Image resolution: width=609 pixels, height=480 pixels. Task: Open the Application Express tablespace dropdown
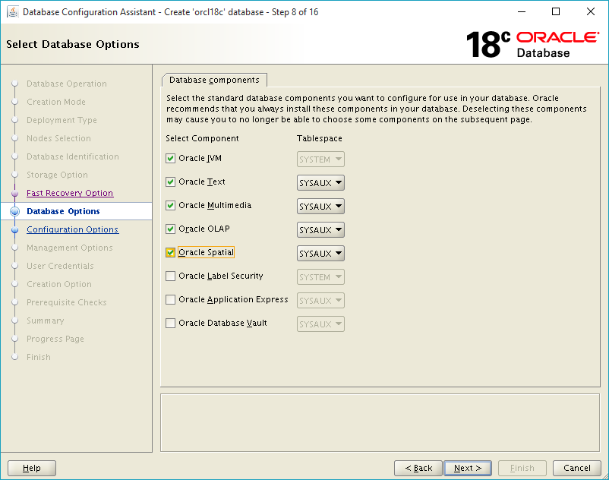pyautogui.click(x=320, y=301)
